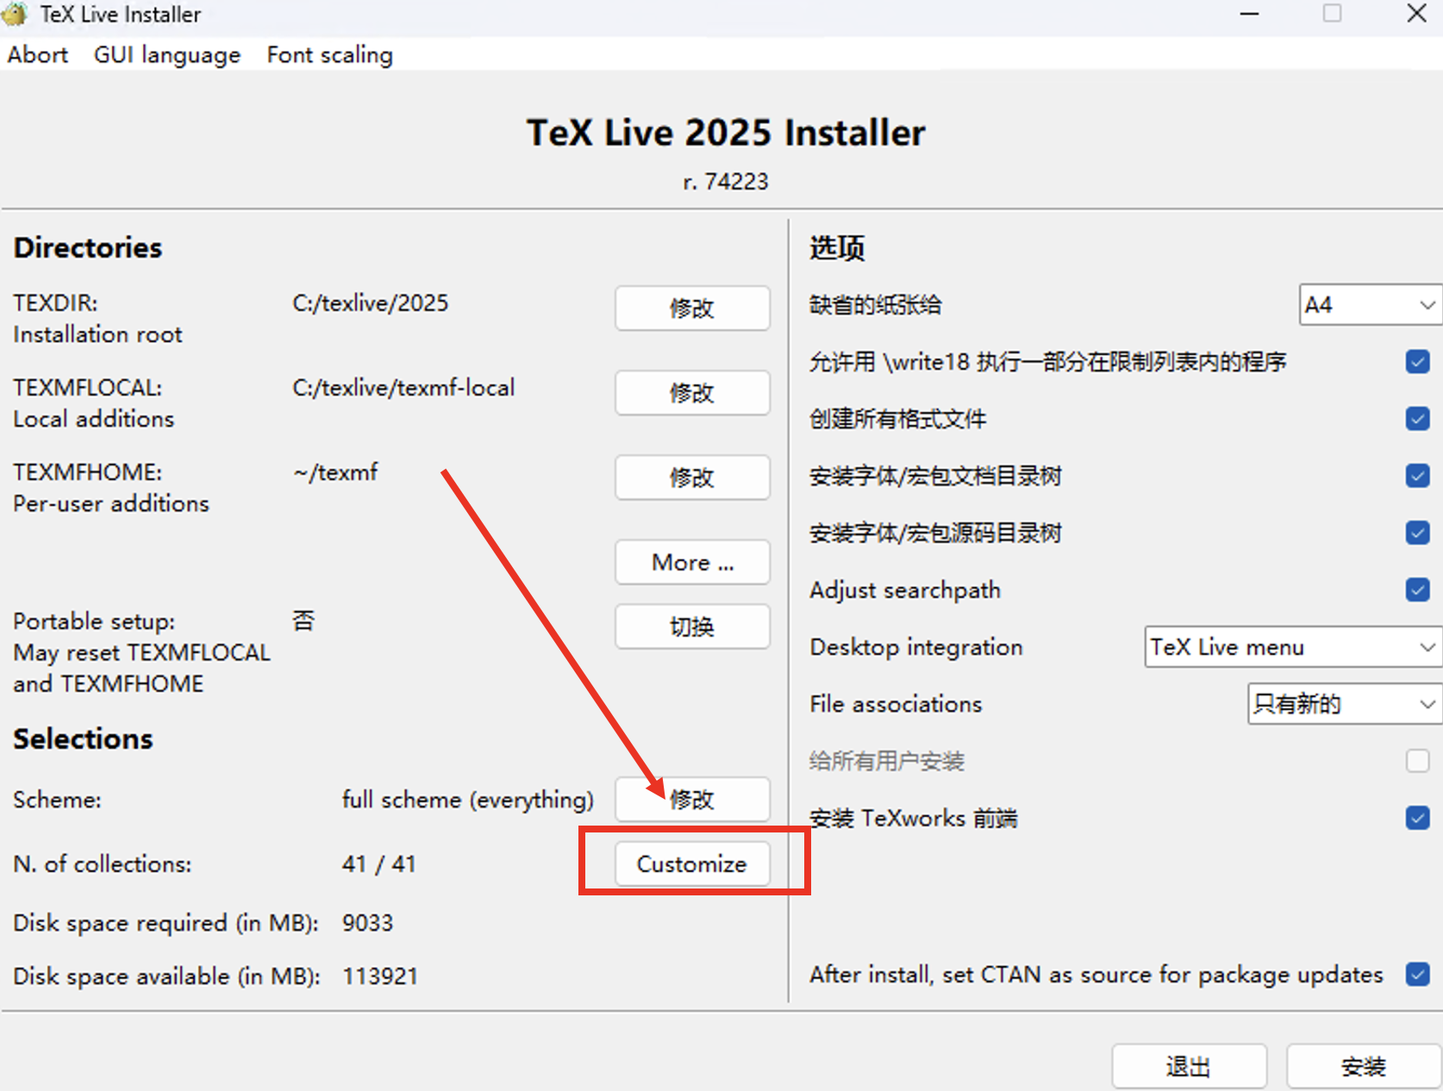This screenshot has height=1091, width=1443.
Task: Click the 安装 install button
Action: 1364,1066
